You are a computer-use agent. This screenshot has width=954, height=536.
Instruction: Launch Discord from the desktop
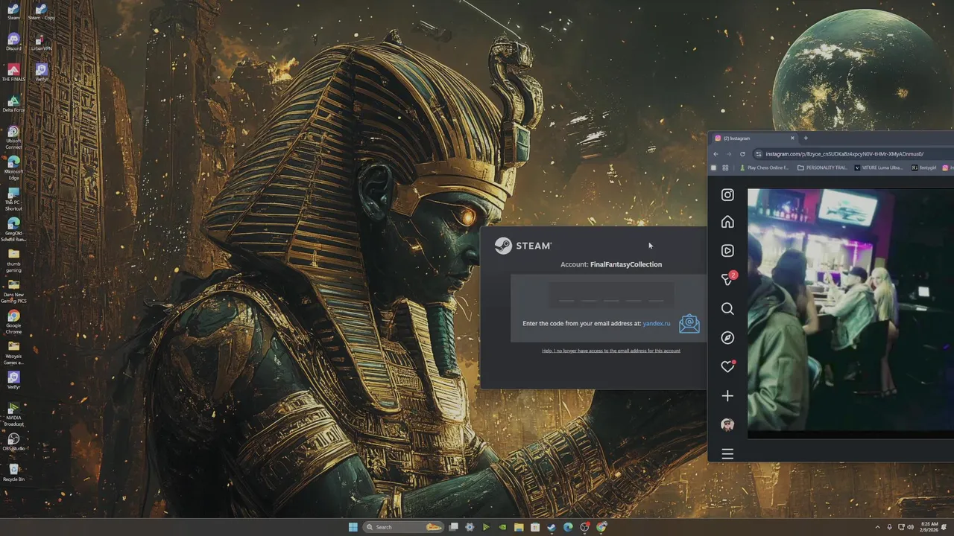coord(13,42)
